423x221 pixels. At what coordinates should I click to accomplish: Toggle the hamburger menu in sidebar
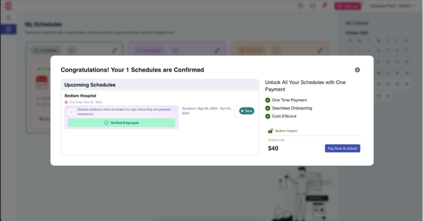coord(8,18)
